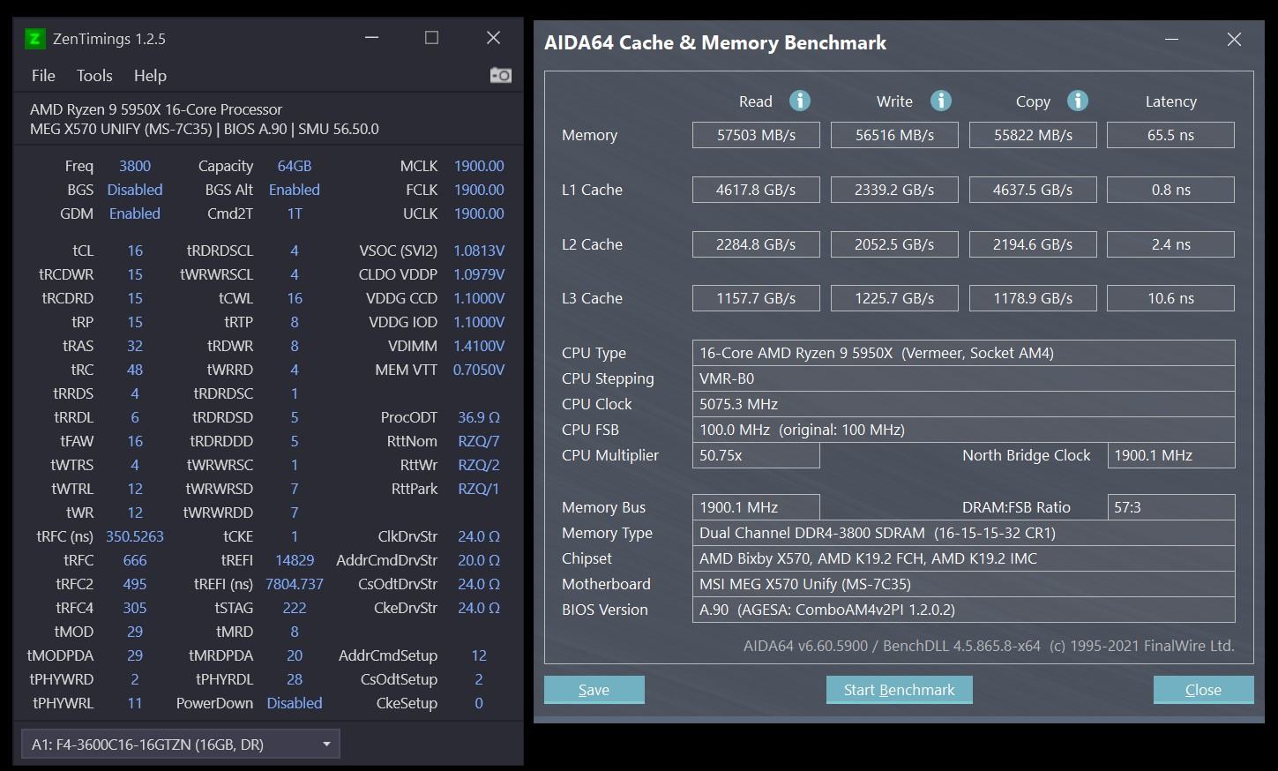
Task: Open the Help menu in ZenTimings
Action: pyautogui.click(x=150, y=76)
